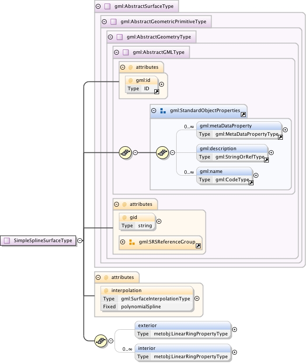Collapse the SimpleSplineSurfaceType root node
Image resolution: width=306 pixels, height=363 pixels.
pyautogui.click(x=80, y=240)
